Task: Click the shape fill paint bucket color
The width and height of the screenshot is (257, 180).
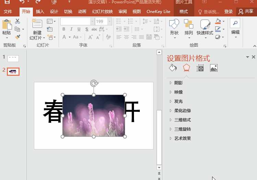Action: click(218, 21)
